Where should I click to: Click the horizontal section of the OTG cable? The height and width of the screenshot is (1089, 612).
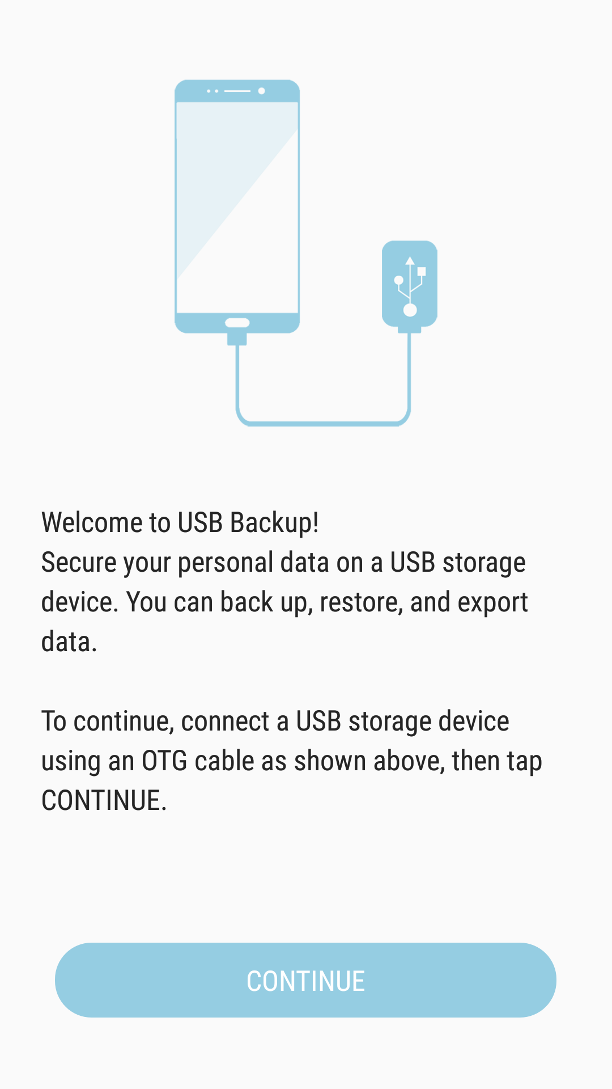click(323, 423)
